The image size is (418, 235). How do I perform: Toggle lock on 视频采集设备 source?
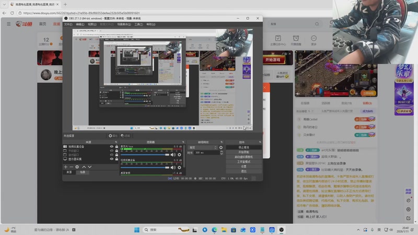117,147
